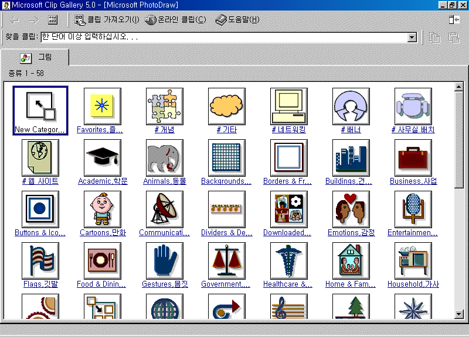The height and width of the screenshot is (337, 469).
Task: Click the vertical scrollbar thumb
Action: click(459, 140)
